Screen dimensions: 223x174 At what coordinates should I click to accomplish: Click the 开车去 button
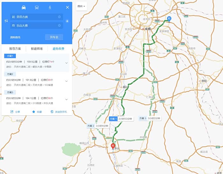54,37
